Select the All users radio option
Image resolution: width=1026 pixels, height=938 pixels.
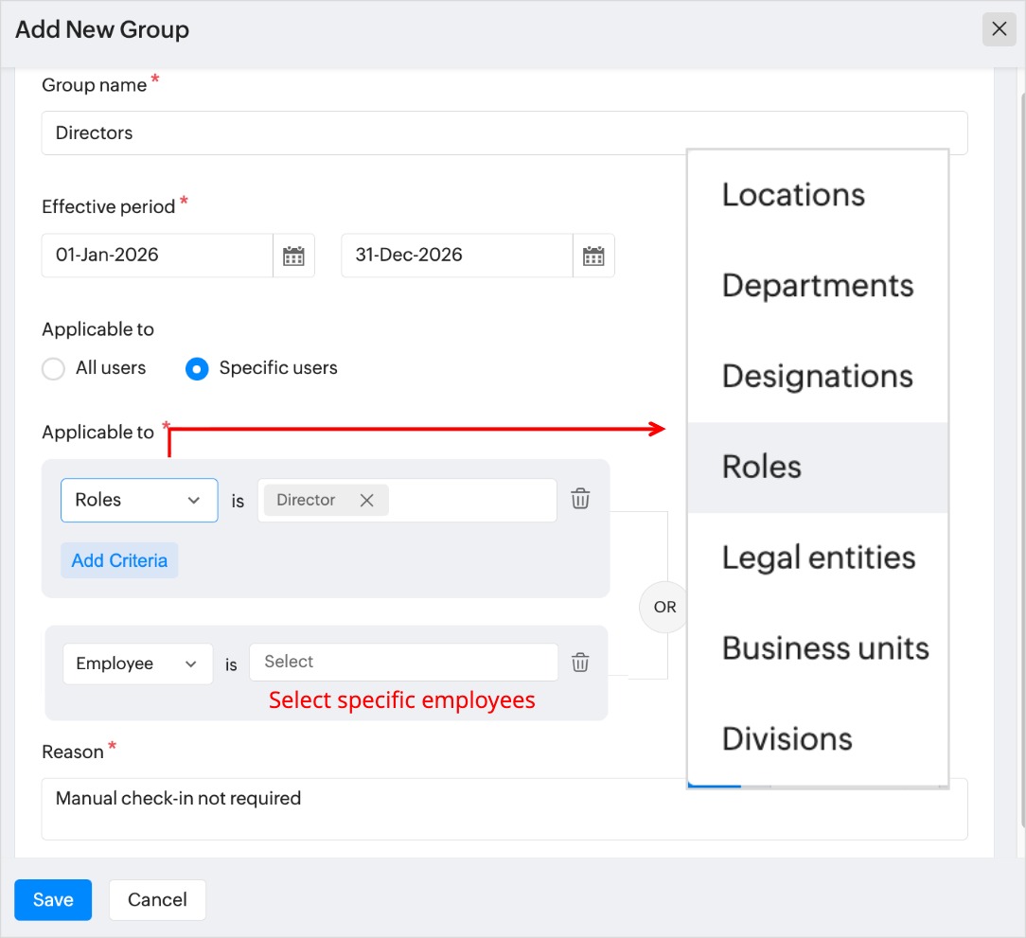(x=54, y=368)
